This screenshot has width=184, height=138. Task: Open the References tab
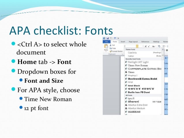click(x=145, y=41)
